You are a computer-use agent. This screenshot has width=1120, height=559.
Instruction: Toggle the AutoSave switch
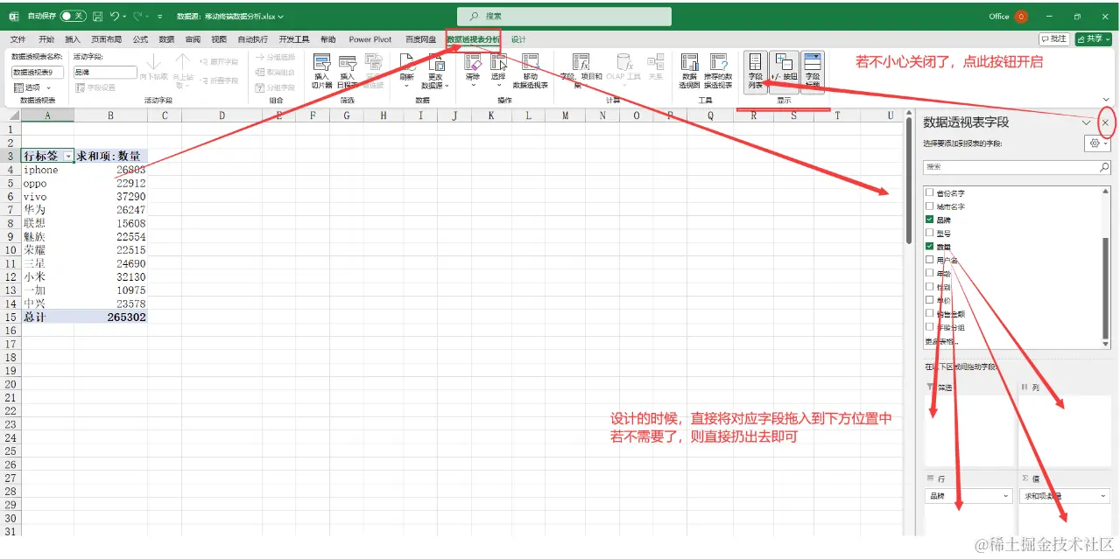73,16
